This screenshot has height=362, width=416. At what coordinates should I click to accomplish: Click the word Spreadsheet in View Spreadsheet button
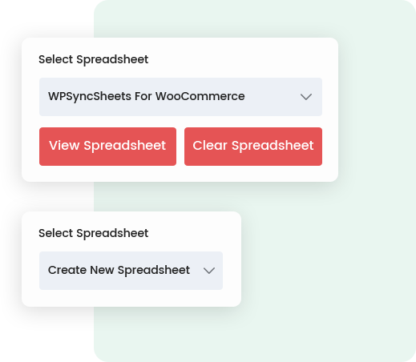125,147
